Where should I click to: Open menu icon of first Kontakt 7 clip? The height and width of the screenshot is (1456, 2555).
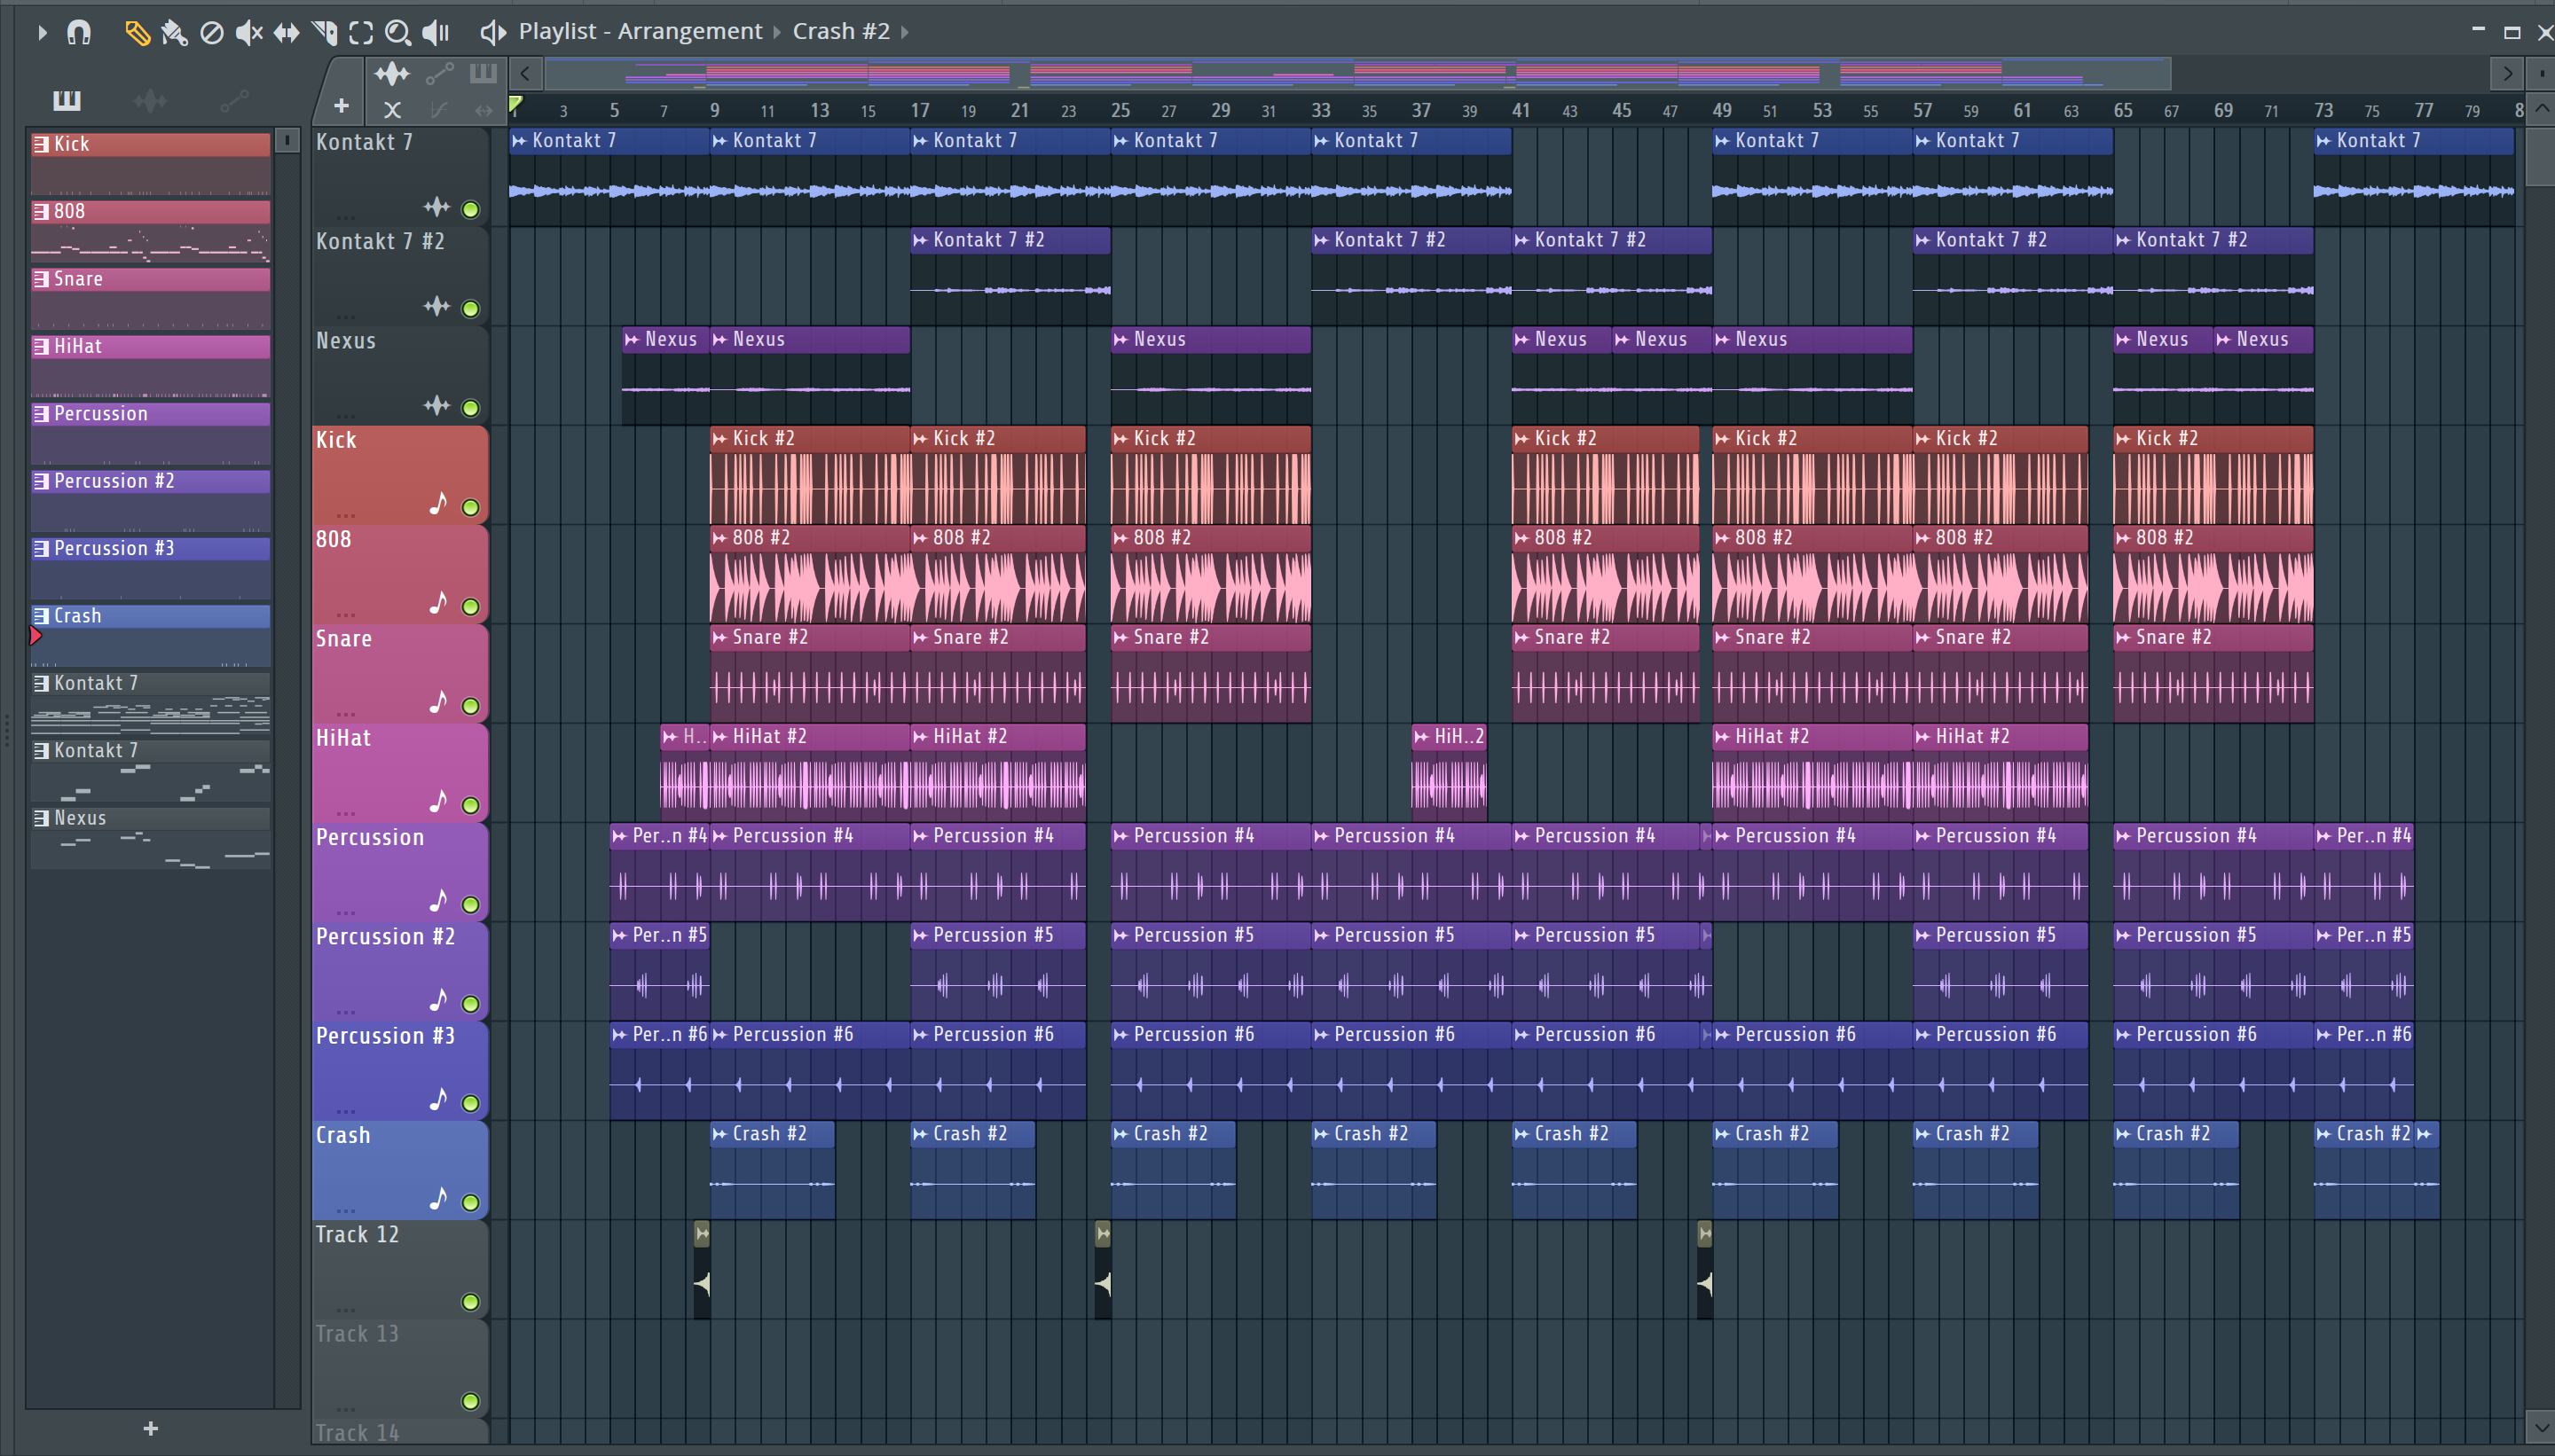pos(519,141)
